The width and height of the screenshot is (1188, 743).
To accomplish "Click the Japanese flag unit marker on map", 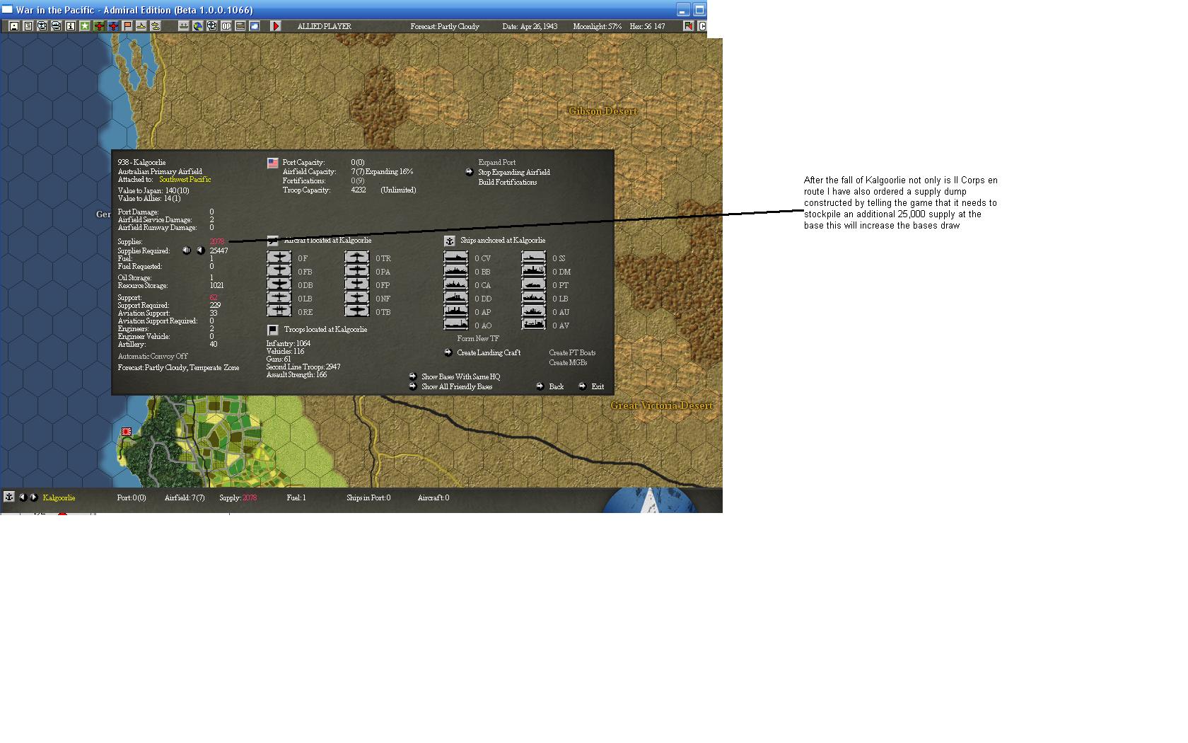I will (x=127, y=432).
